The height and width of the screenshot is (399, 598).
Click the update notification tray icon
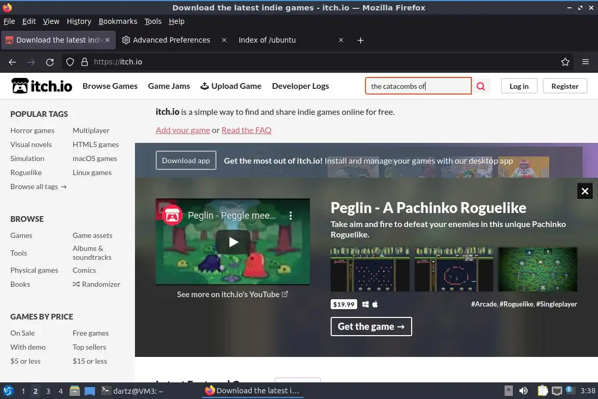[x=569, y=390]
